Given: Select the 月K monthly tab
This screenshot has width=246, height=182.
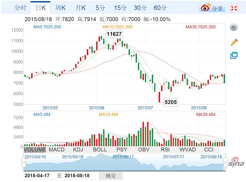Looking at the screenshot, I should point(80,8).
